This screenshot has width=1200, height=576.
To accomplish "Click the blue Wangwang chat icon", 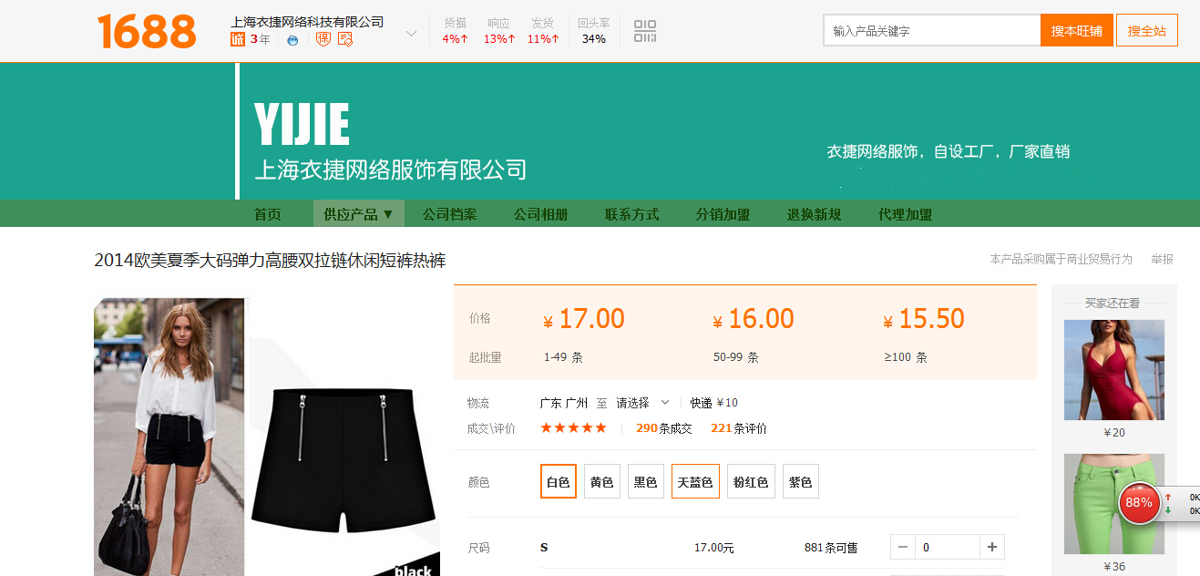I will (x=292, y=40).
